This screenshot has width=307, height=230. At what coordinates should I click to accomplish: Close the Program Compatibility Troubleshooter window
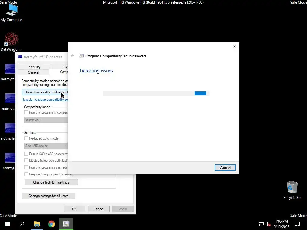pyautogui.click(x=234, y=47)
